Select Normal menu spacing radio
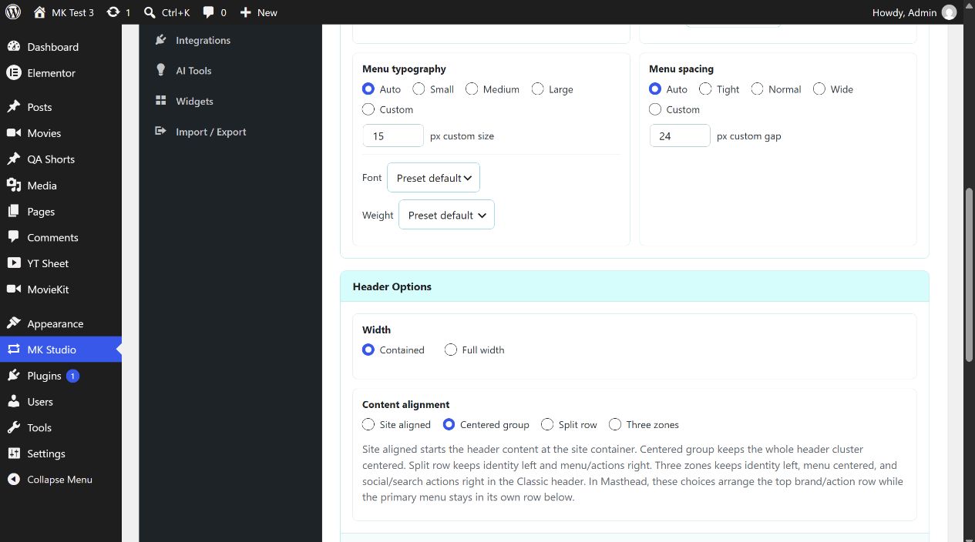The height and width of the screenshot is (542, 975). pos(758,89)
